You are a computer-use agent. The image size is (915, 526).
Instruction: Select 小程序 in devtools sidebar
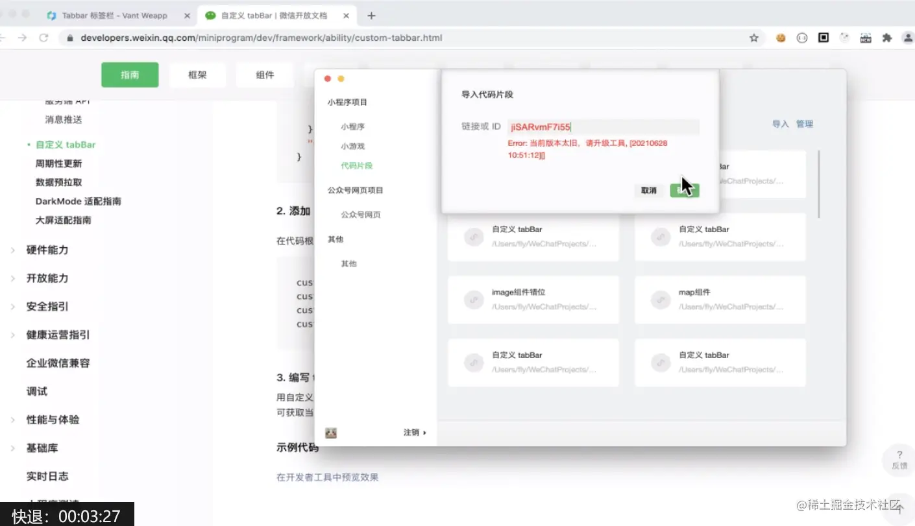point(352,127)
